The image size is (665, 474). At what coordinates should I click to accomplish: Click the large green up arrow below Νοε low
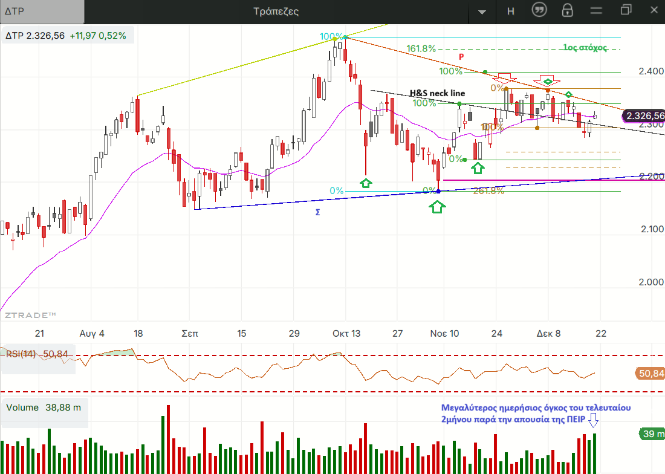(x=438, y=207)
